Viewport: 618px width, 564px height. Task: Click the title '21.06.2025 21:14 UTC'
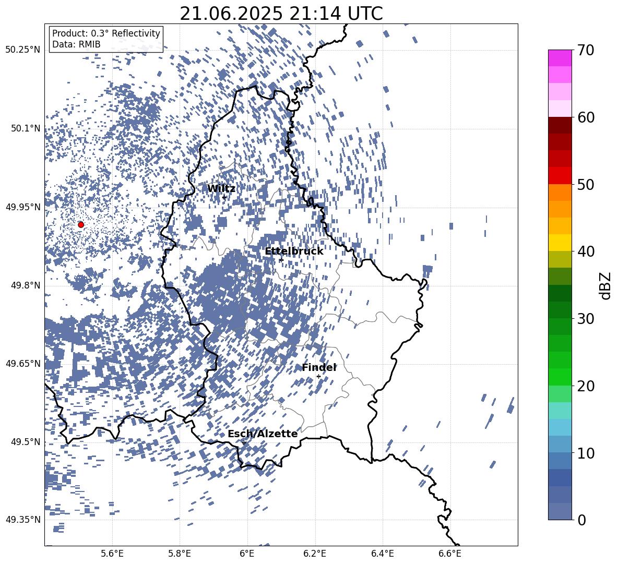[x=281, y=14]
